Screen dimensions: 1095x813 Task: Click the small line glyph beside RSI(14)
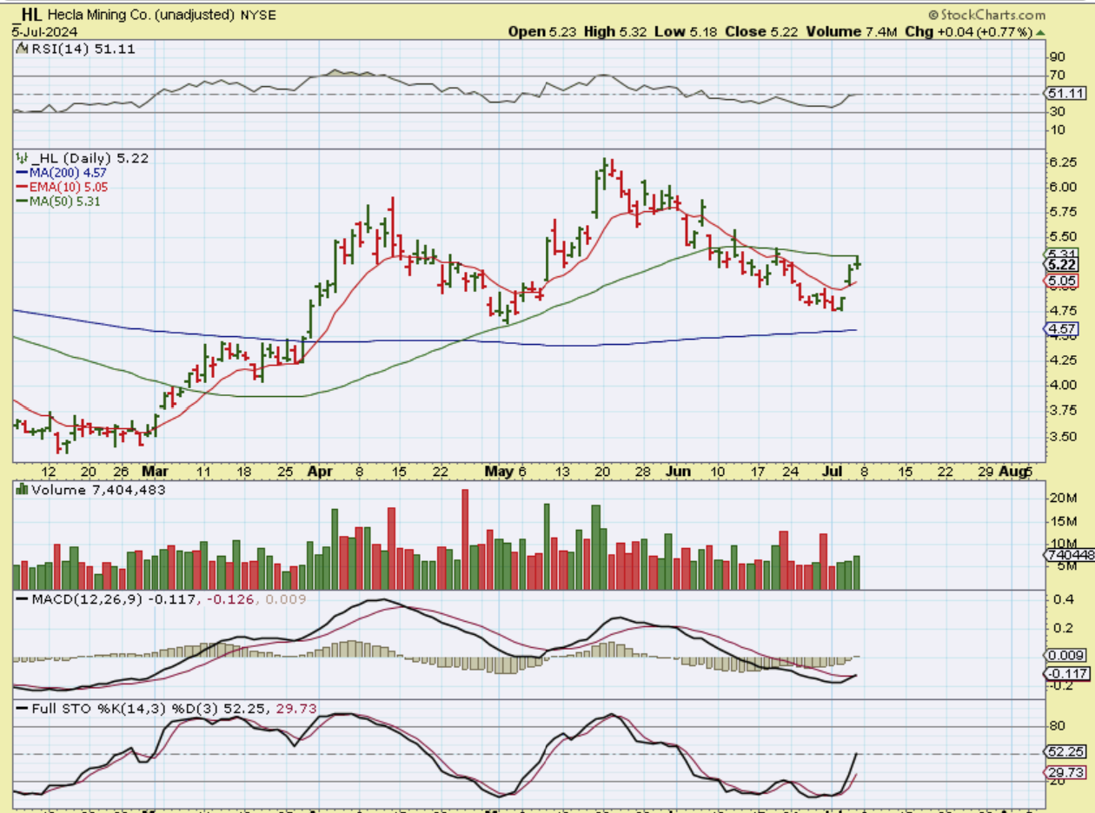pyautogui.click(x=22, y=50)
